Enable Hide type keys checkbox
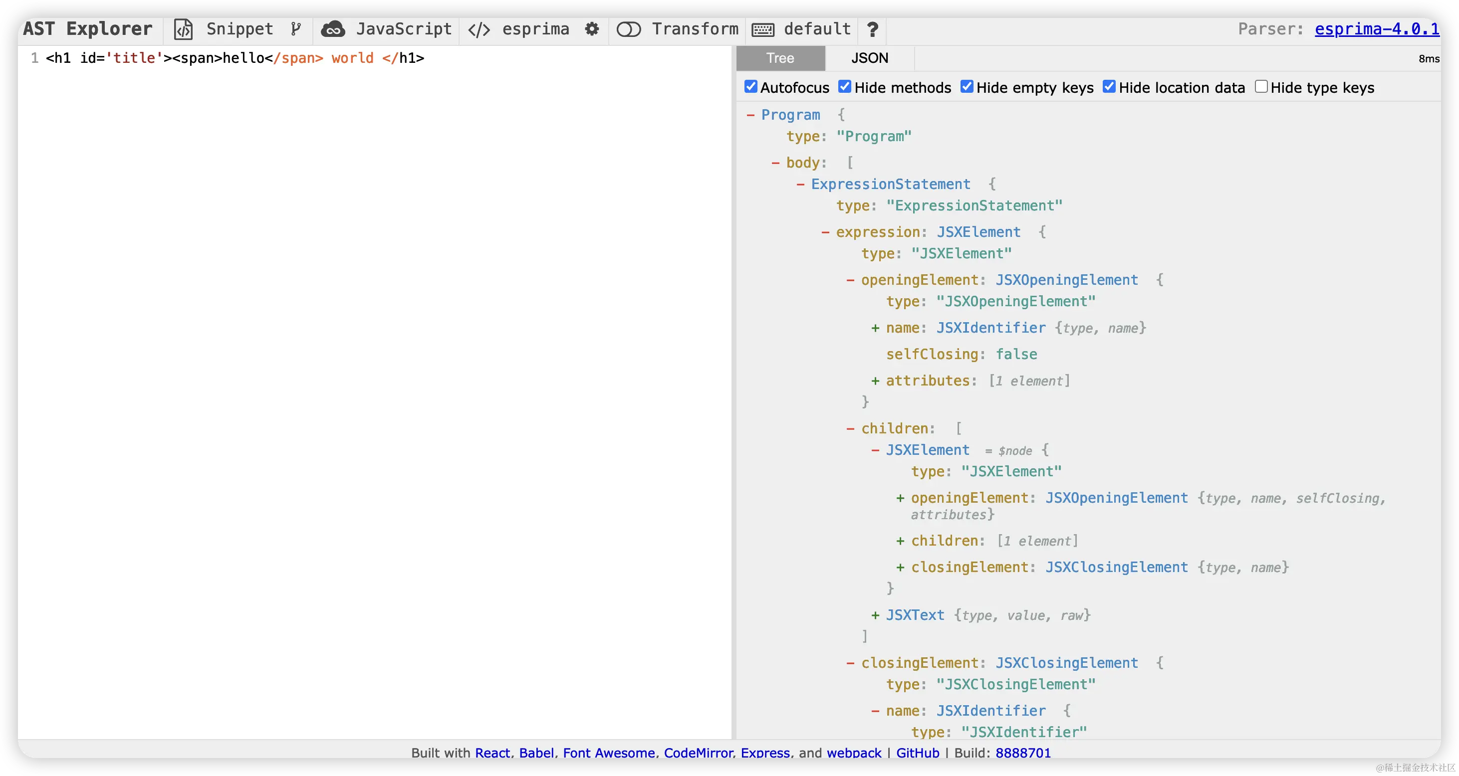1459x776 pixels. point(1261,87)
